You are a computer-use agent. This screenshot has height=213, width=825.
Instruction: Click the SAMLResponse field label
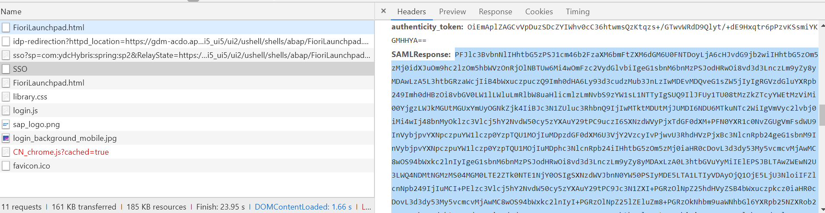[x=421, y=54]
